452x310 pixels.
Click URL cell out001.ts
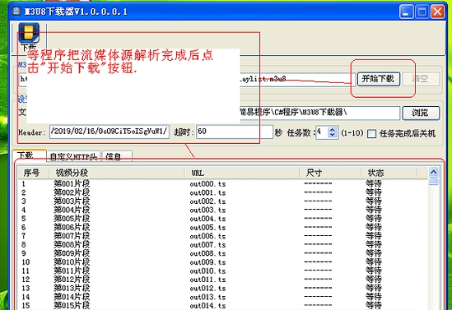pyautogui.click(x=207, y=192)
